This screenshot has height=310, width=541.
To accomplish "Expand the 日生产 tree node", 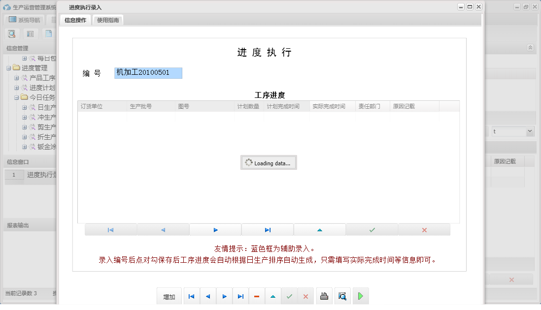I will (x=24, y=107).
